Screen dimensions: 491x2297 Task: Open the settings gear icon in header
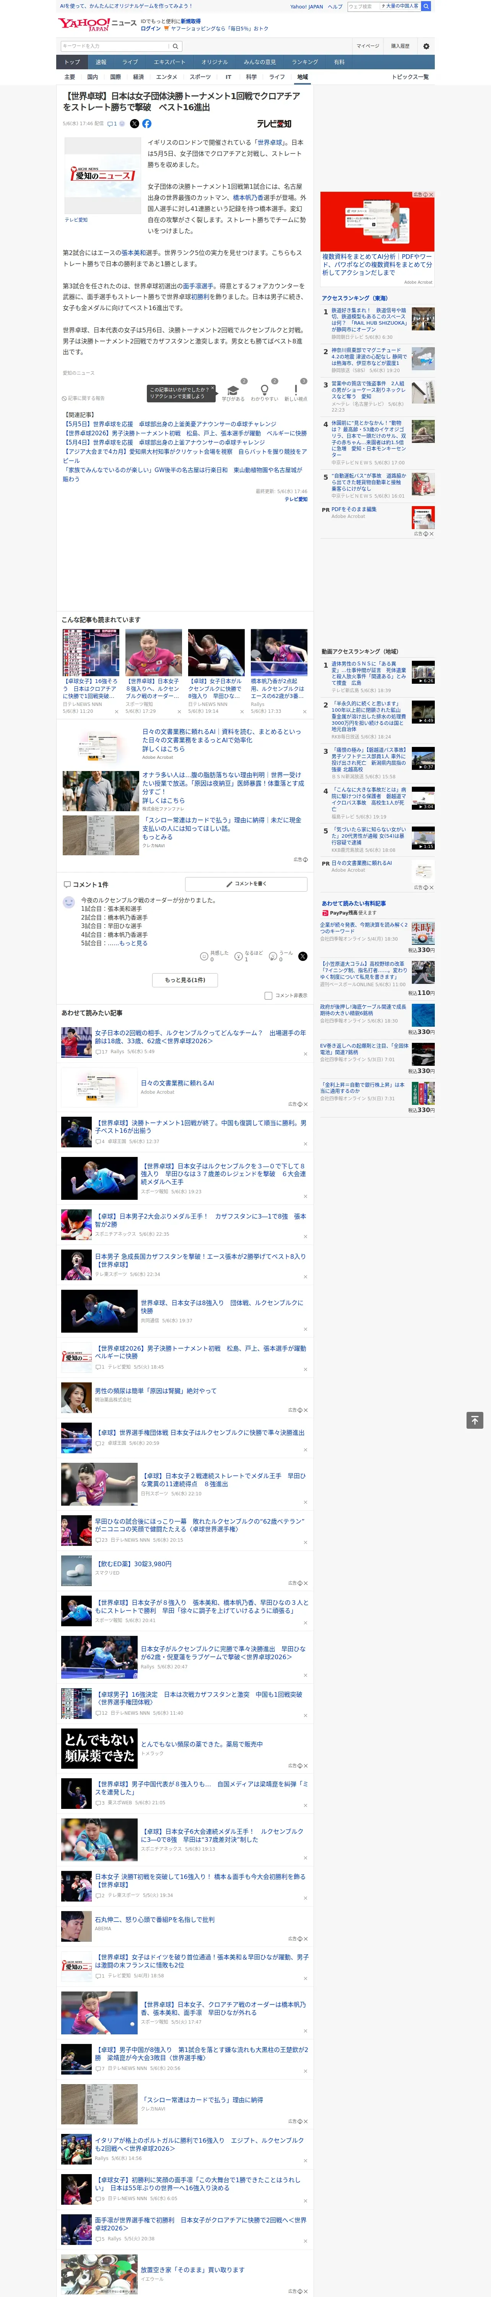coord(426,46)
